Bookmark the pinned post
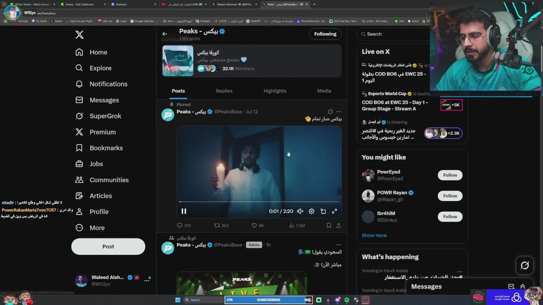Viewport: 543px width, 305px height. pos(329,225)
